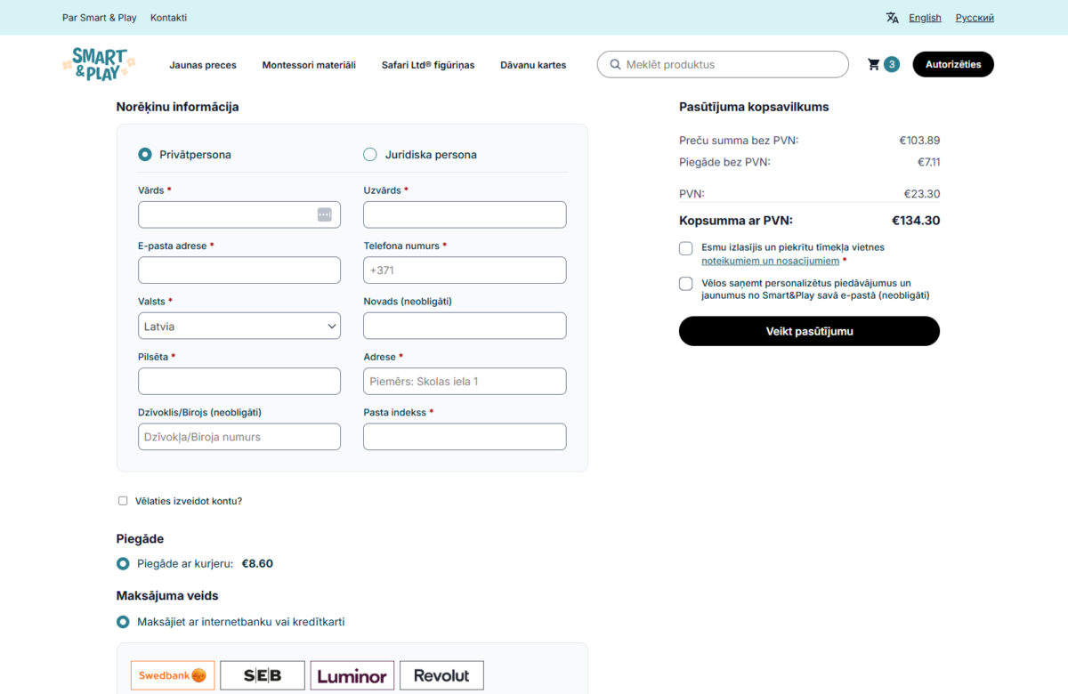The image size is (1068, 694).
Task: Click the Smart&Play logo
Action: click(99, 64)
